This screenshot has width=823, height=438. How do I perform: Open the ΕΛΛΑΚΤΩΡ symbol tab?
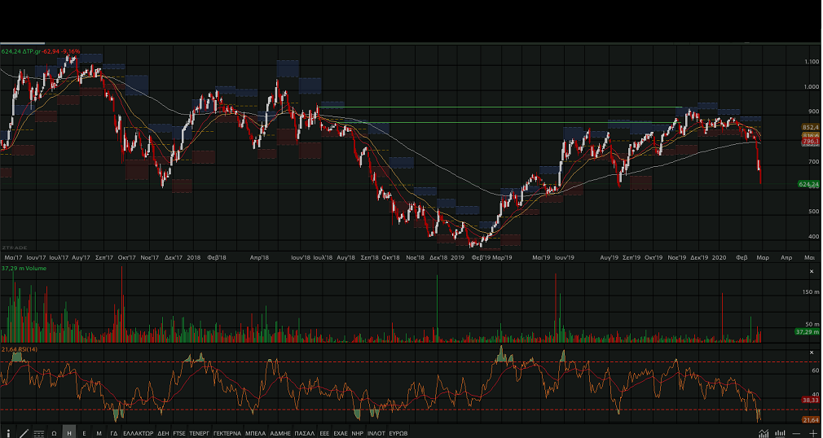(x=138, y=433)
